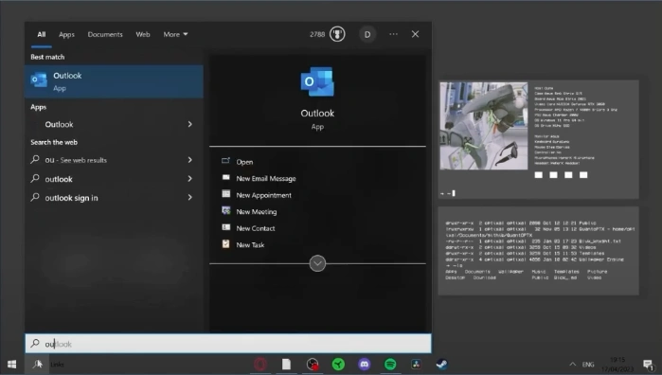
Task: Switch to the All search tab
Action: pyautogui.click(x=42, y=35)
